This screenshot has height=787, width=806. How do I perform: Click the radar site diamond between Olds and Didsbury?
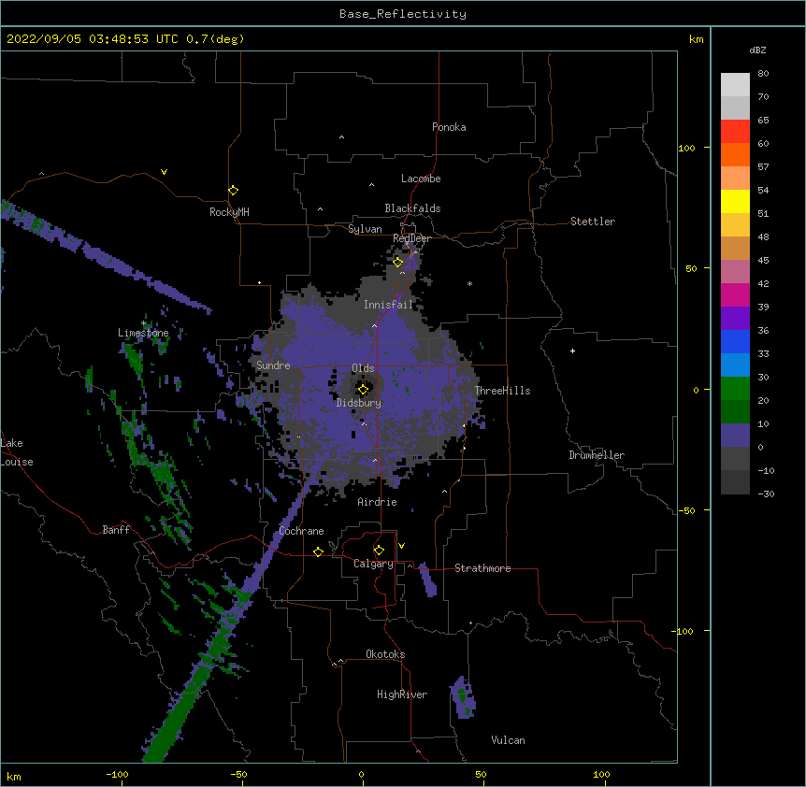[x=363, y=390]
